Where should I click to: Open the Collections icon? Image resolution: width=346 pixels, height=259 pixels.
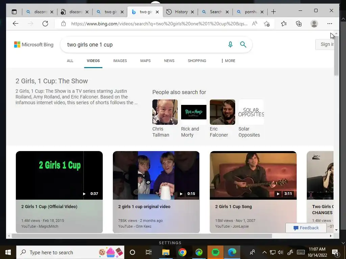click(299, 24)
